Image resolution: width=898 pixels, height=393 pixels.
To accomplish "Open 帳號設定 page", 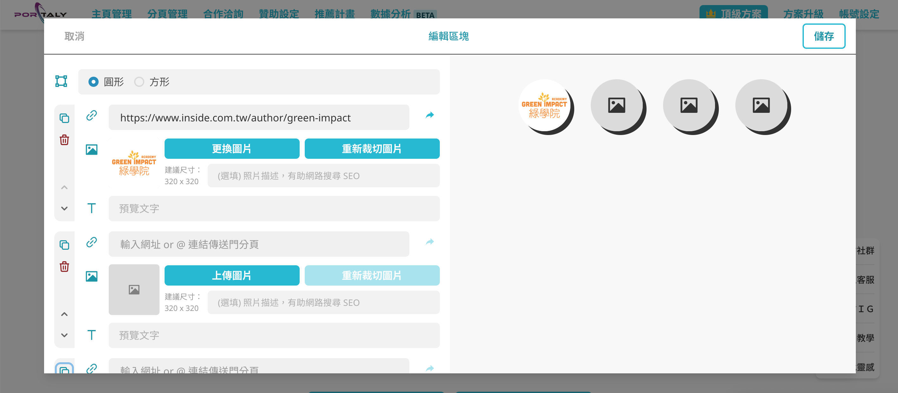I will [859, 14].
